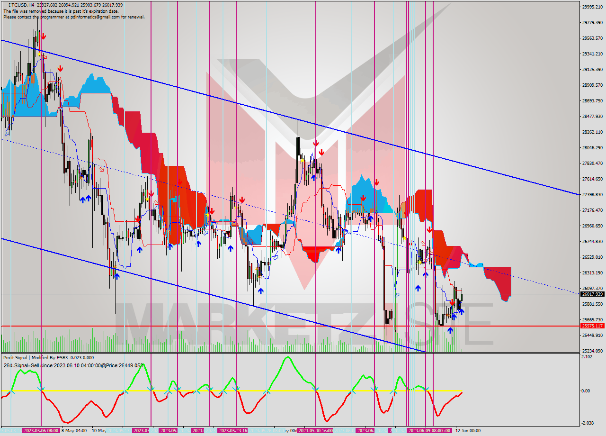Click the 28693.750 price axis value

tap(593, 100)
